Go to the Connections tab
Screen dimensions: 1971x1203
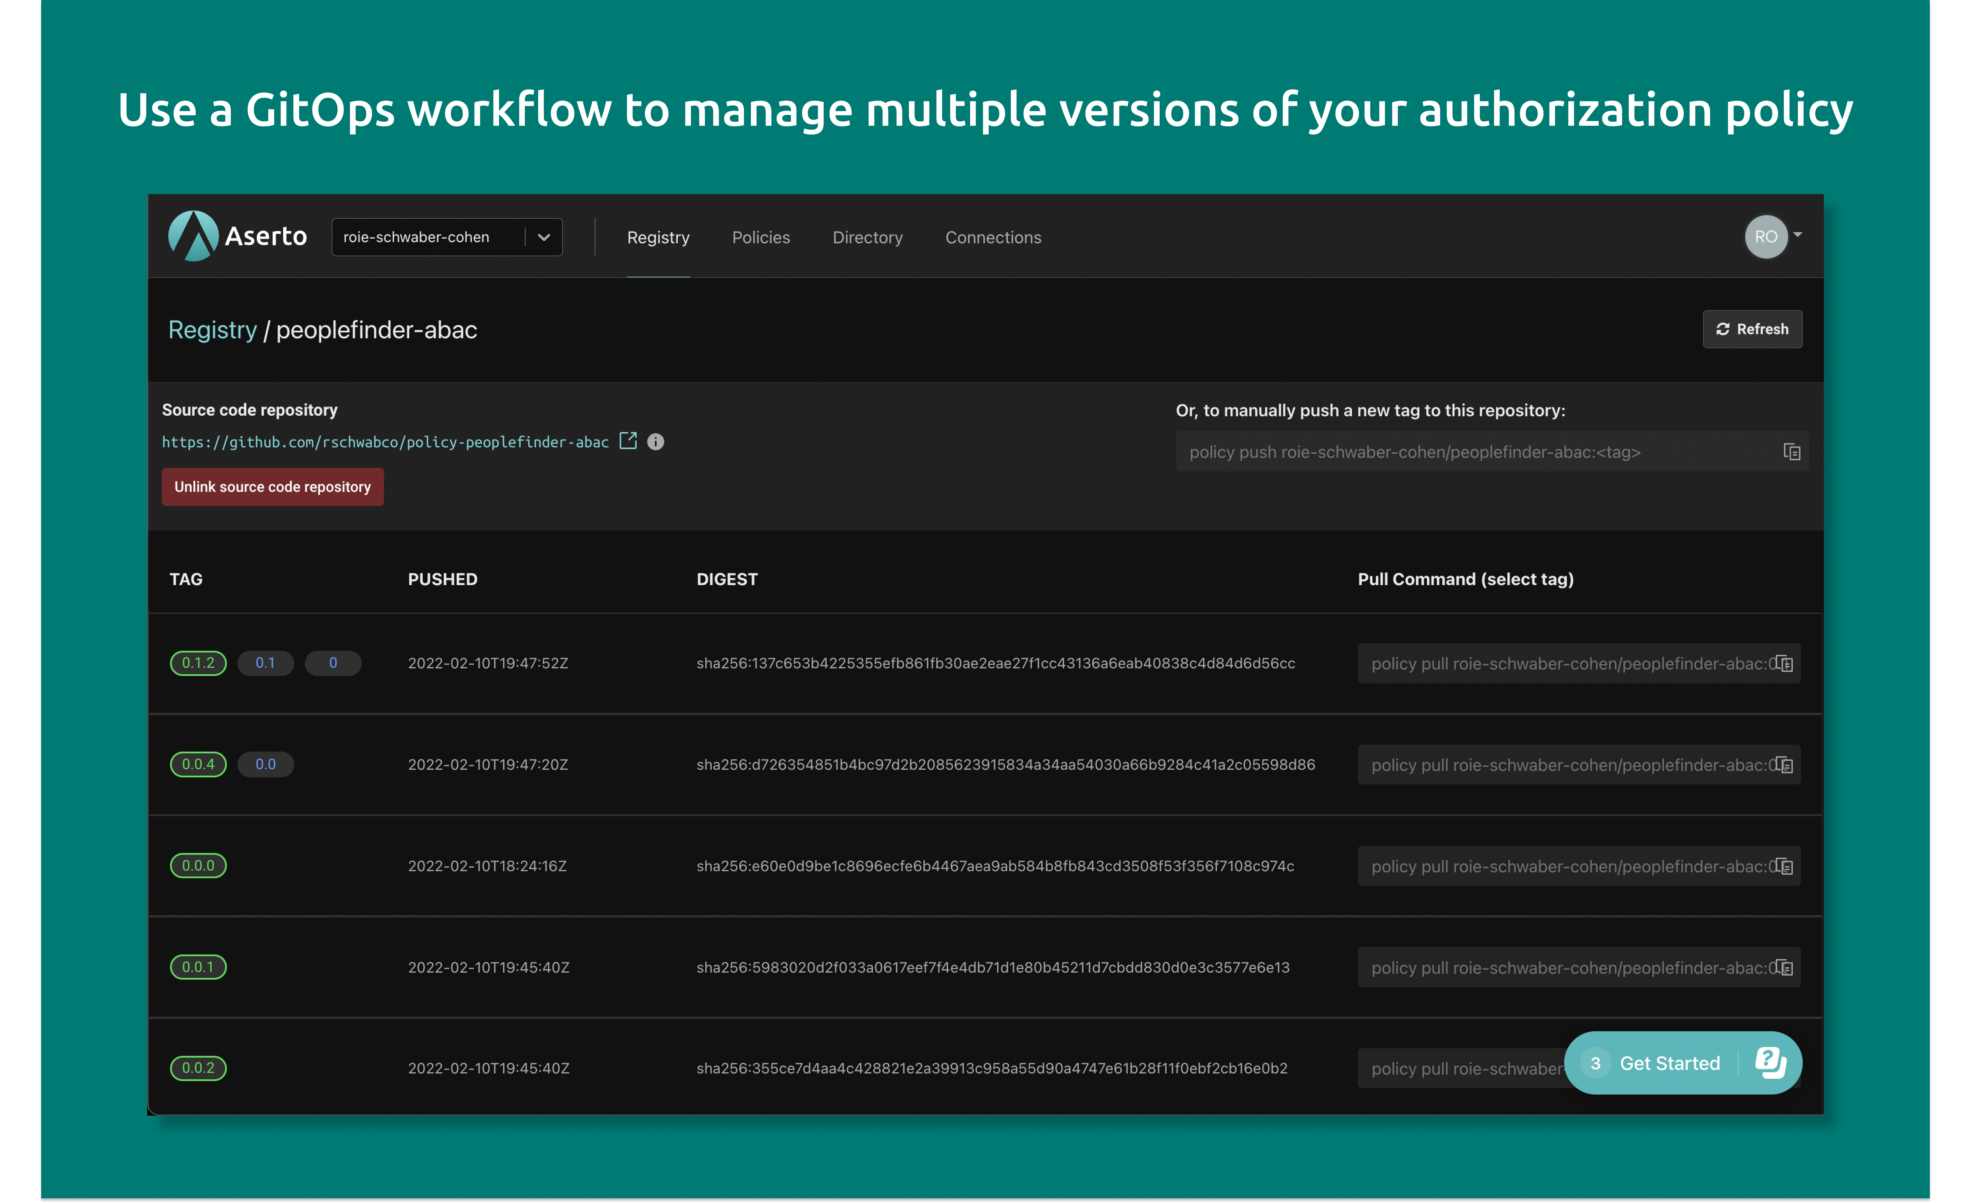point(993,237)
